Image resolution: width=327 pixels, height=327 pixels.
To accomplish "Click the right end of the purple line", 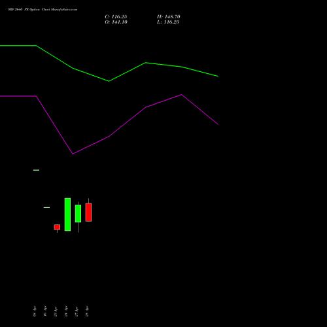I will (218, 124).
